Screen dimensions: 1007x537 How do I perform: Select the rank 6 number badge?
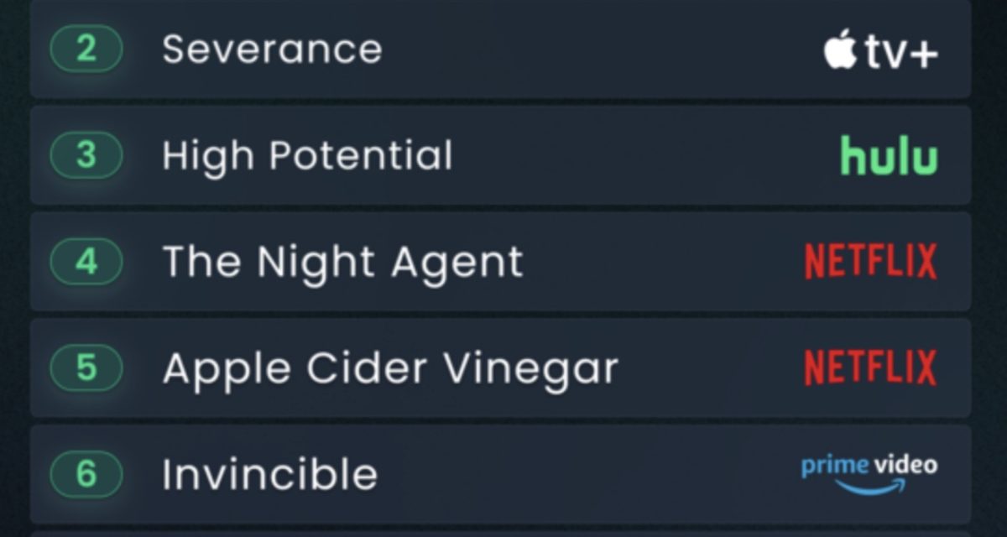pyautogui.click(x=86, y=474)
